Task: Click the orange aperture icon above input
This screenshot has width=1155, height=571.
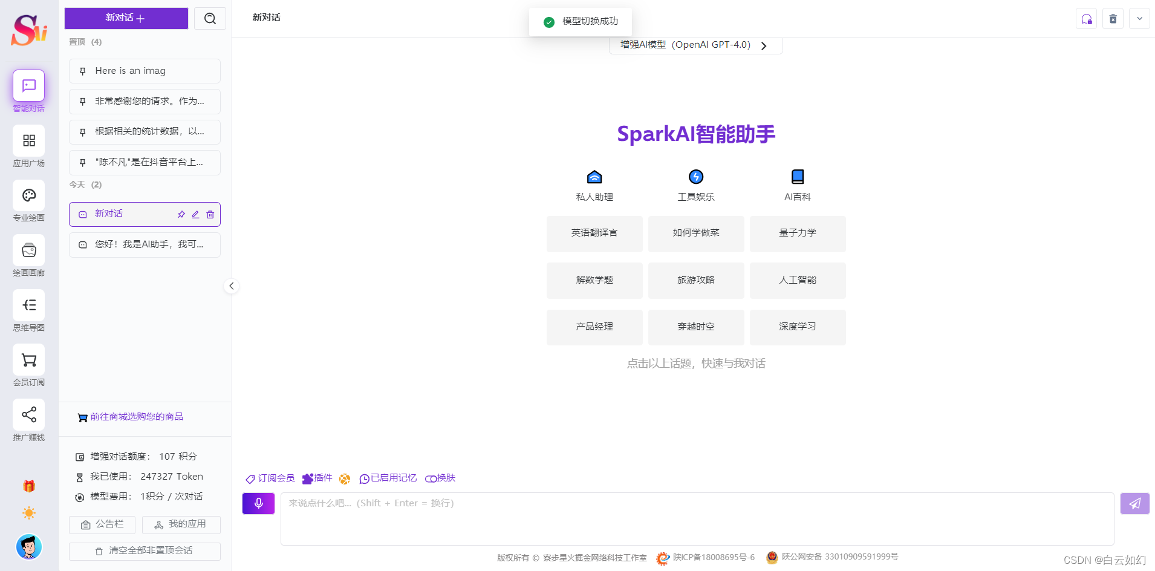Action: 345,479
